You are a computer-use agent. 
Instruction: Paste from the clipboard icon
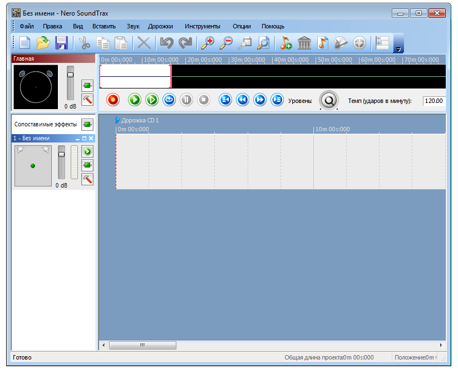(121, 43)
